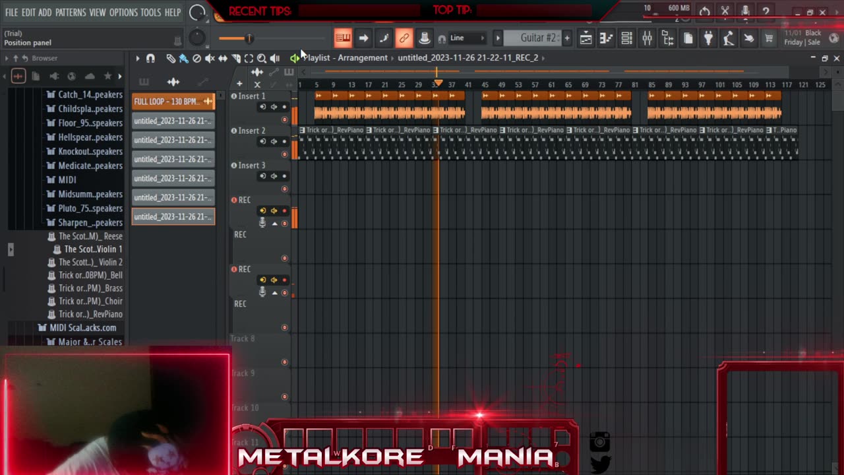Open the Line snap dropdown
Image resolution: width=844 pixels, height=475 pixels.
tap(467, 38)
